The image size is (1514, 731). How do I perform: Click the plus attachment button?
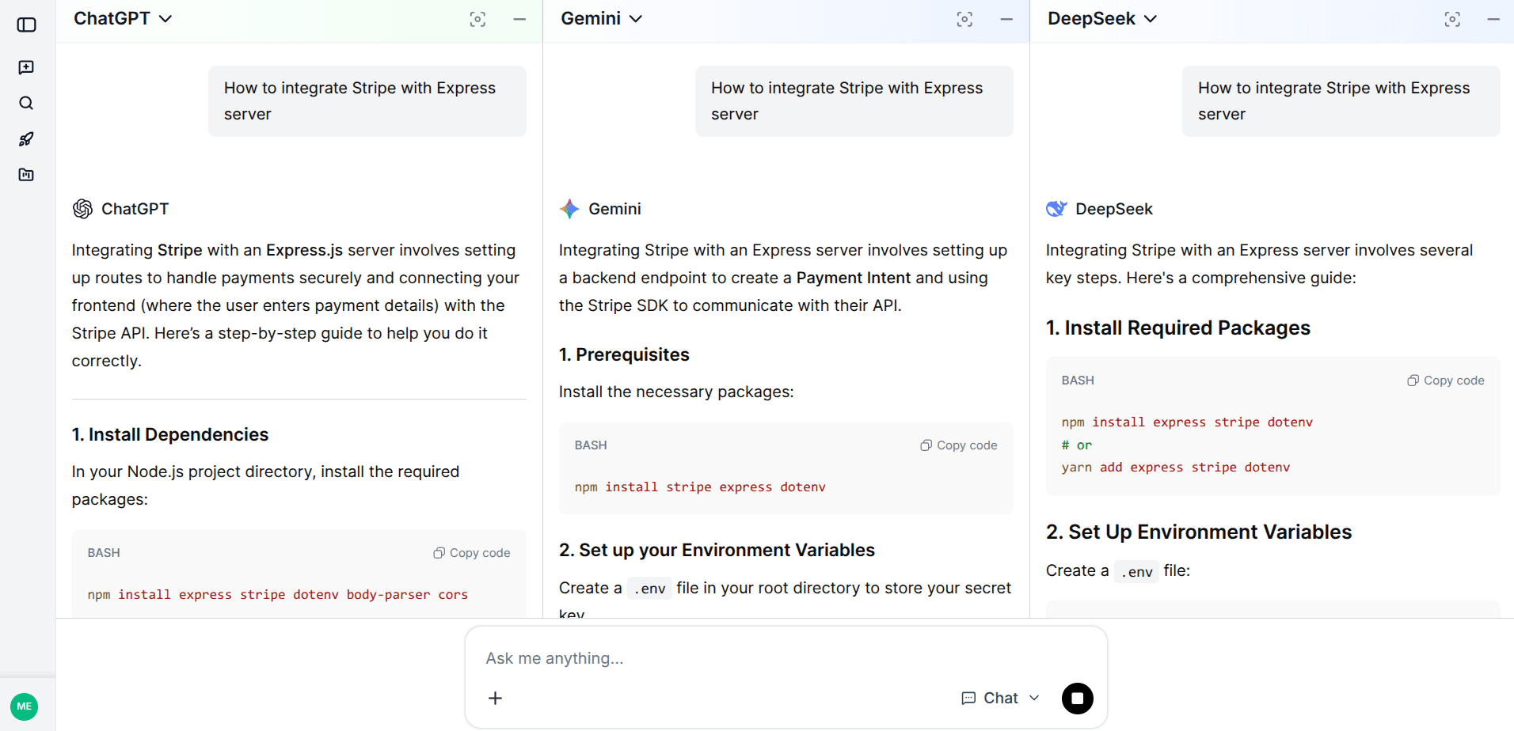pyautogui.click(x=495, y=698)
